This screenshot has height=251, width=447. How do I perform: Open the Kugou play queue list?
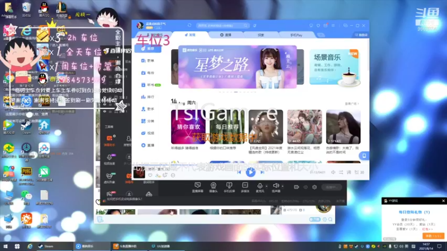click(x=359, y=172)
